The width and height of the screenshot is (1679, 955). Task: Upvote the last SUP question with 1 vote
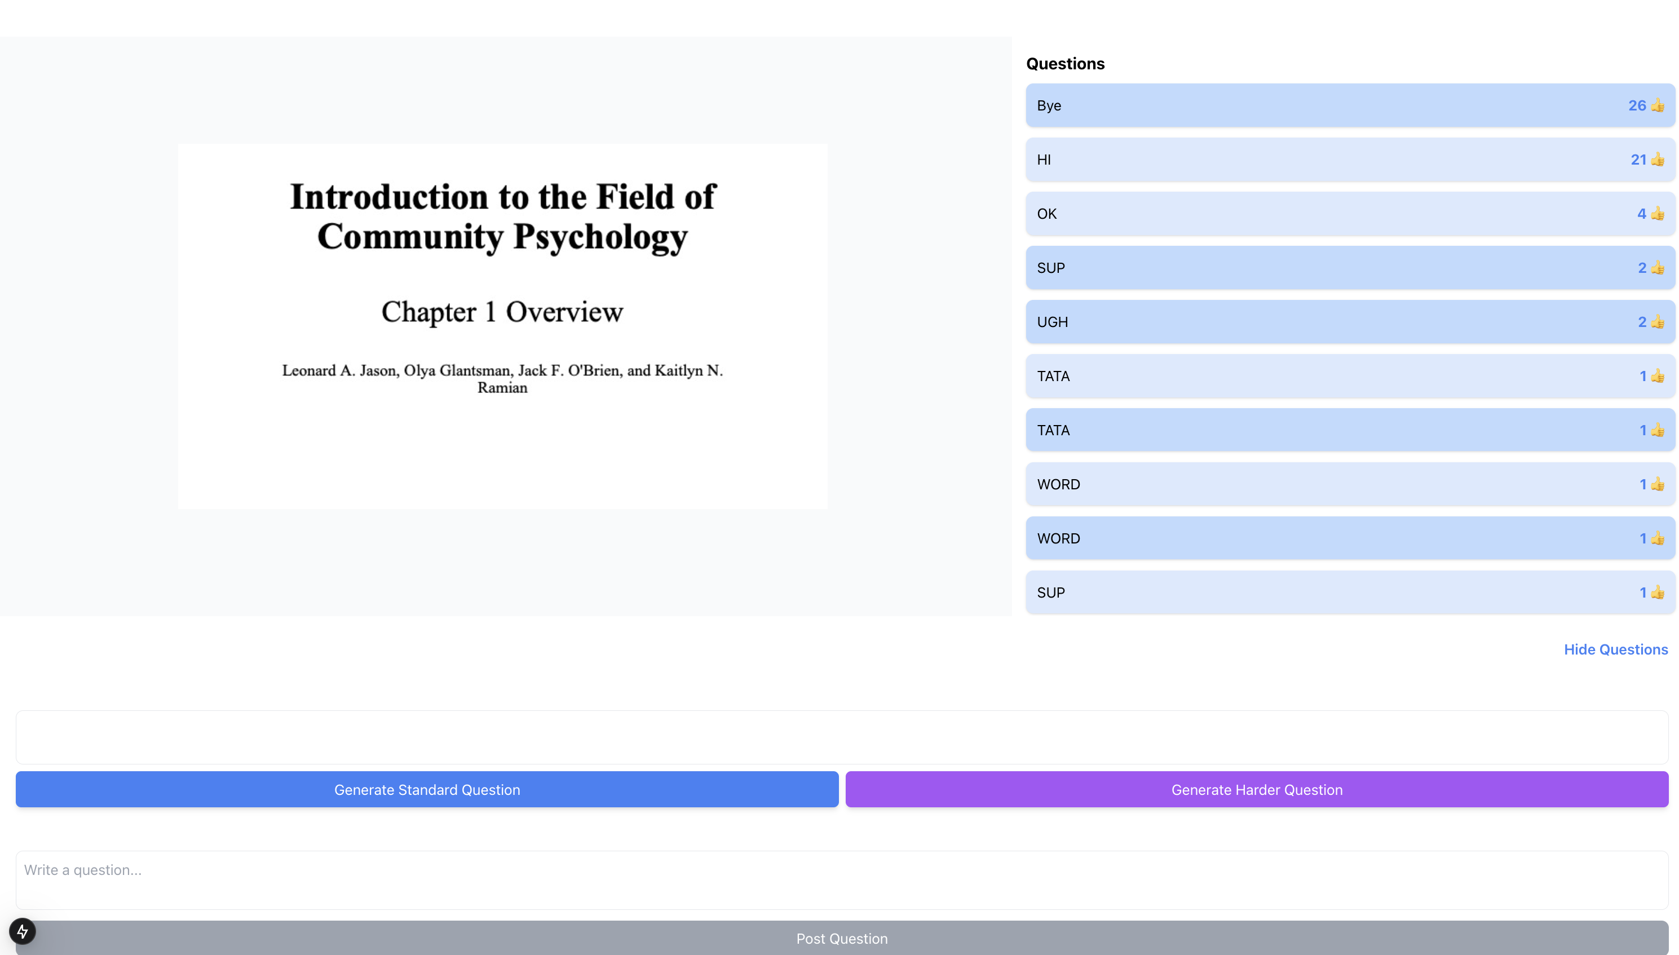(x=1658, y=593)
